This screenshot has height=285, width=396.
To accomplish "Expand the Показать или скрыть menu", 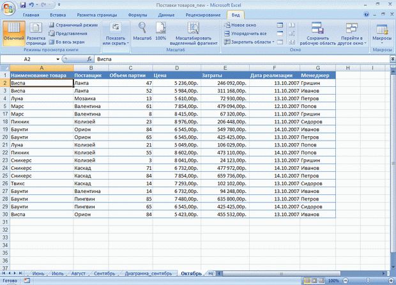I will [116, 34].
